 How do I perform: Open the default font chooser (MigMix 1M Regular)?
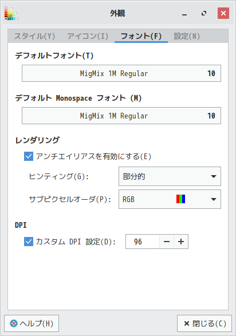[x=121, y=73]
